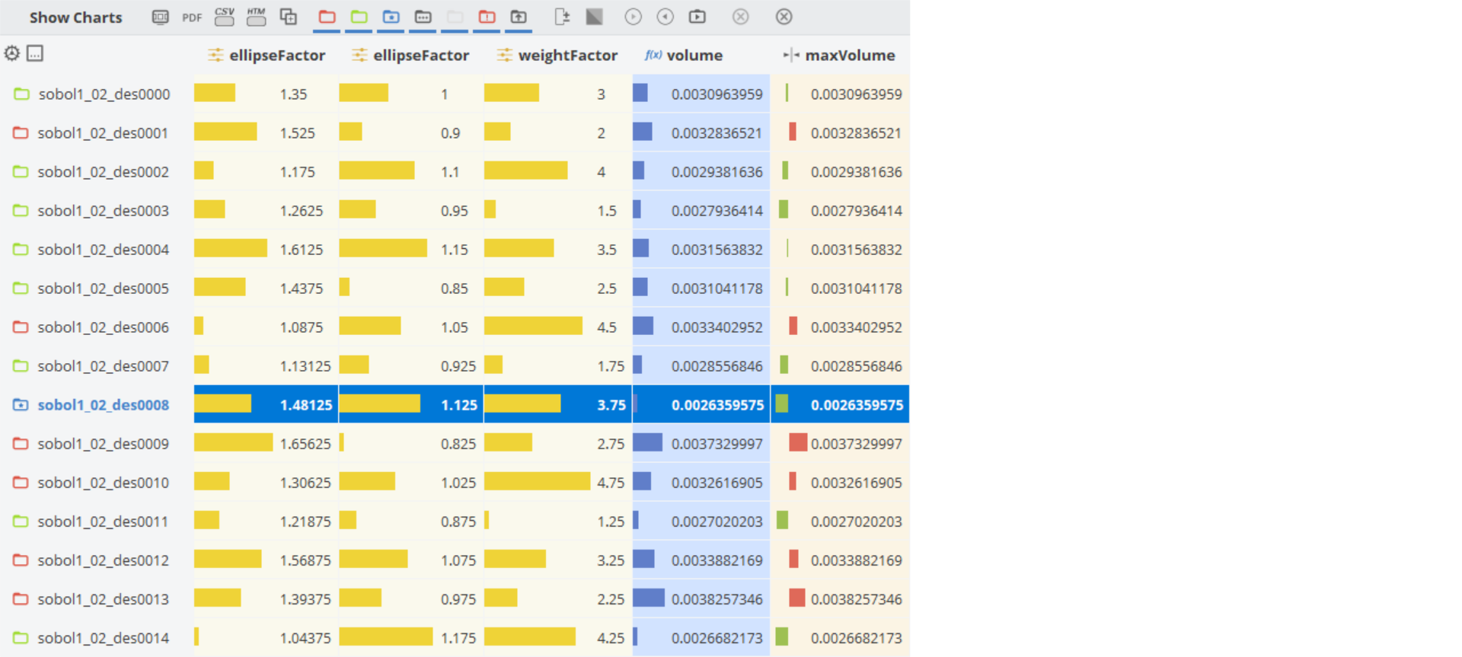Toggle the green folder designs filter
Image resolution: width=1462 pixels, height=657 pixels.
click(359, 17)
